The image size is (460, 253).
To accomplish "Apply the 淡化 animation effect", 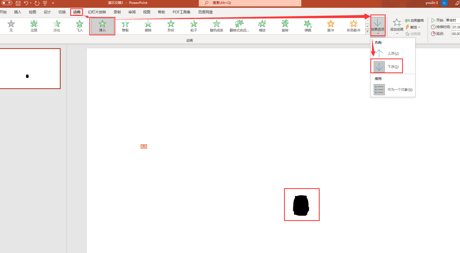I will (x=57, y=26).
